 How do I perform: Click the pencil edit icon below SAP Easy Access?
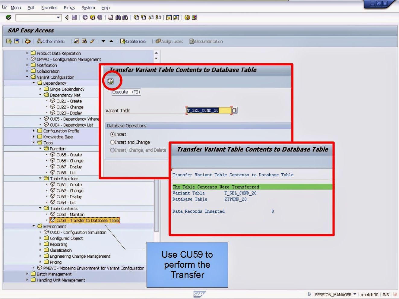pyautogui.click(x=93, y=41)
